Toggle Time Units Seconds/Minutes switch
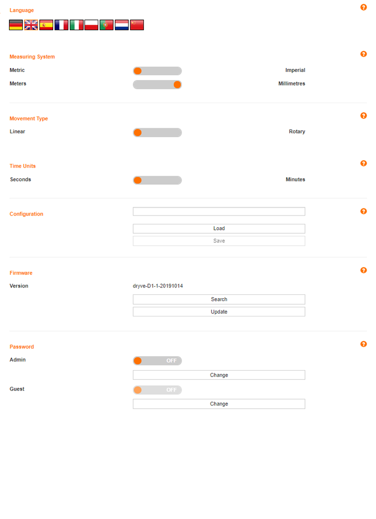376x519 pixels. click(x=157, y=180)
